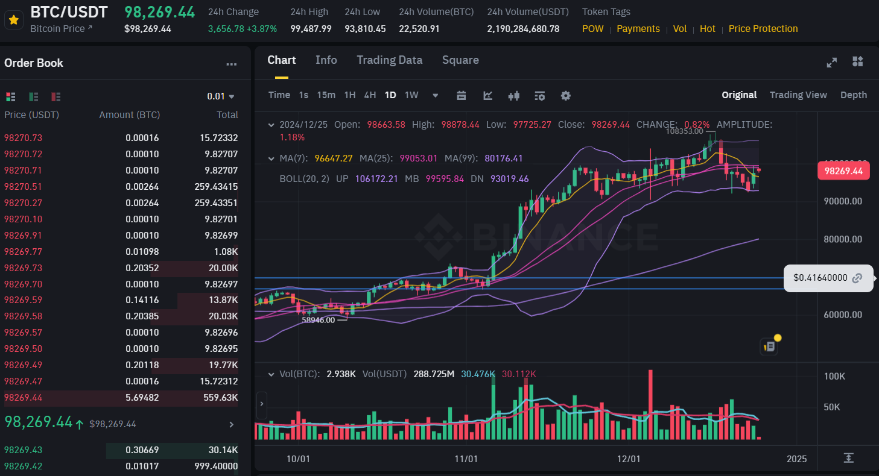
Task: Collapse the Vol(BTC) indicator legend
Action: tap(271, 374)
